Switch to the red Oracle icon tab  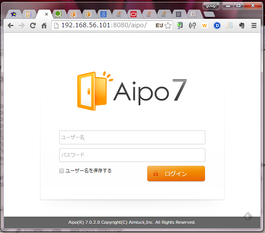(133, 14)
